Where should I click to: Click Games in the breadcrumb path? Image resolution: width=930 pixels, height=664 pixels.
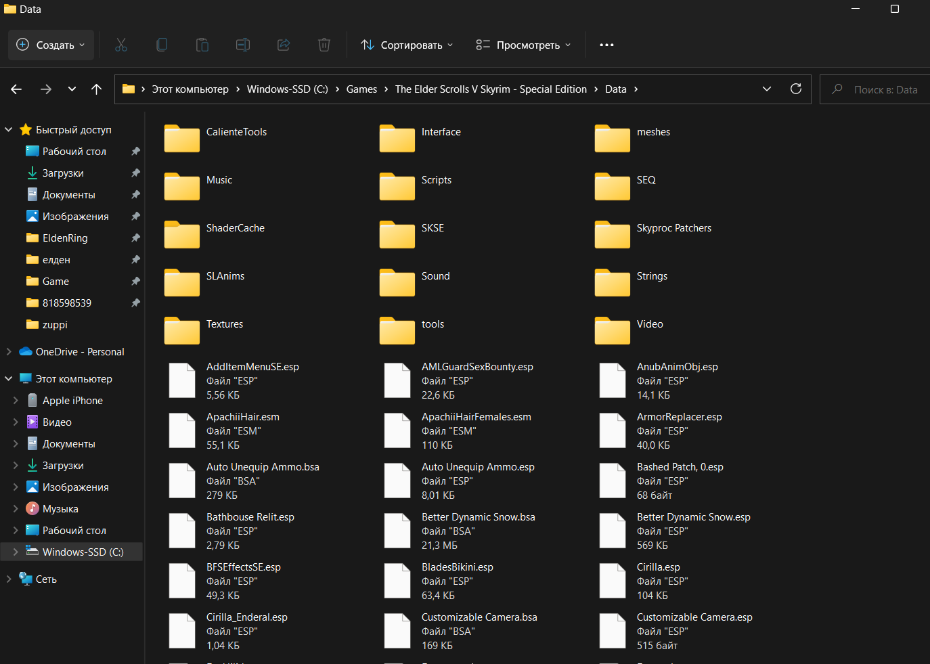pyautogui.click(x=361, y=89)
